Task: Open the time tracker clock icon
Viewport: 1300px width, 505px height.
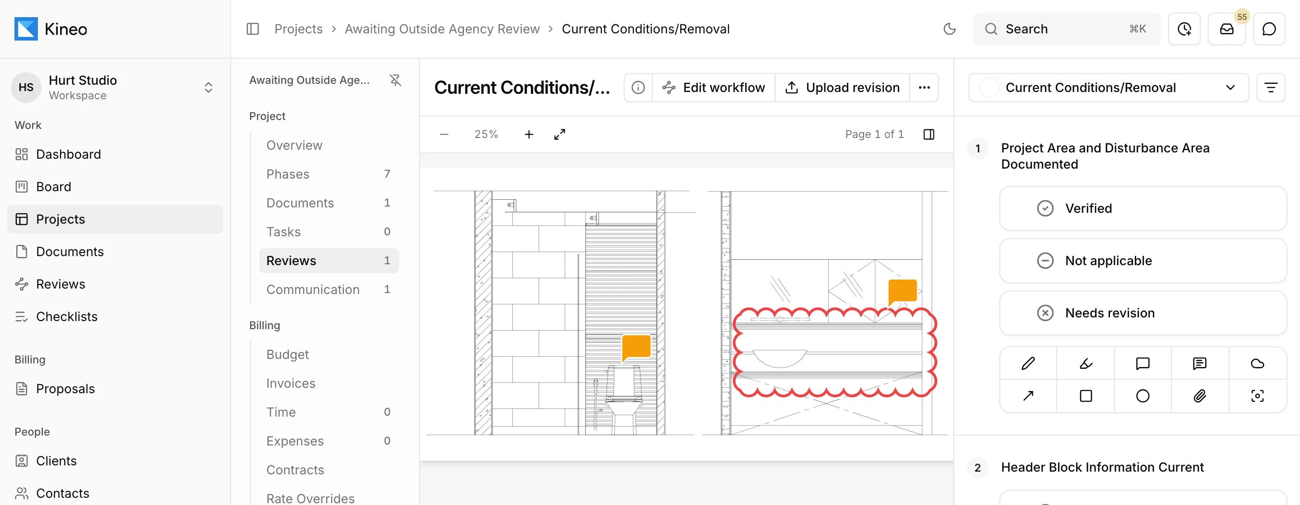Action: [x=1184, y=29]
